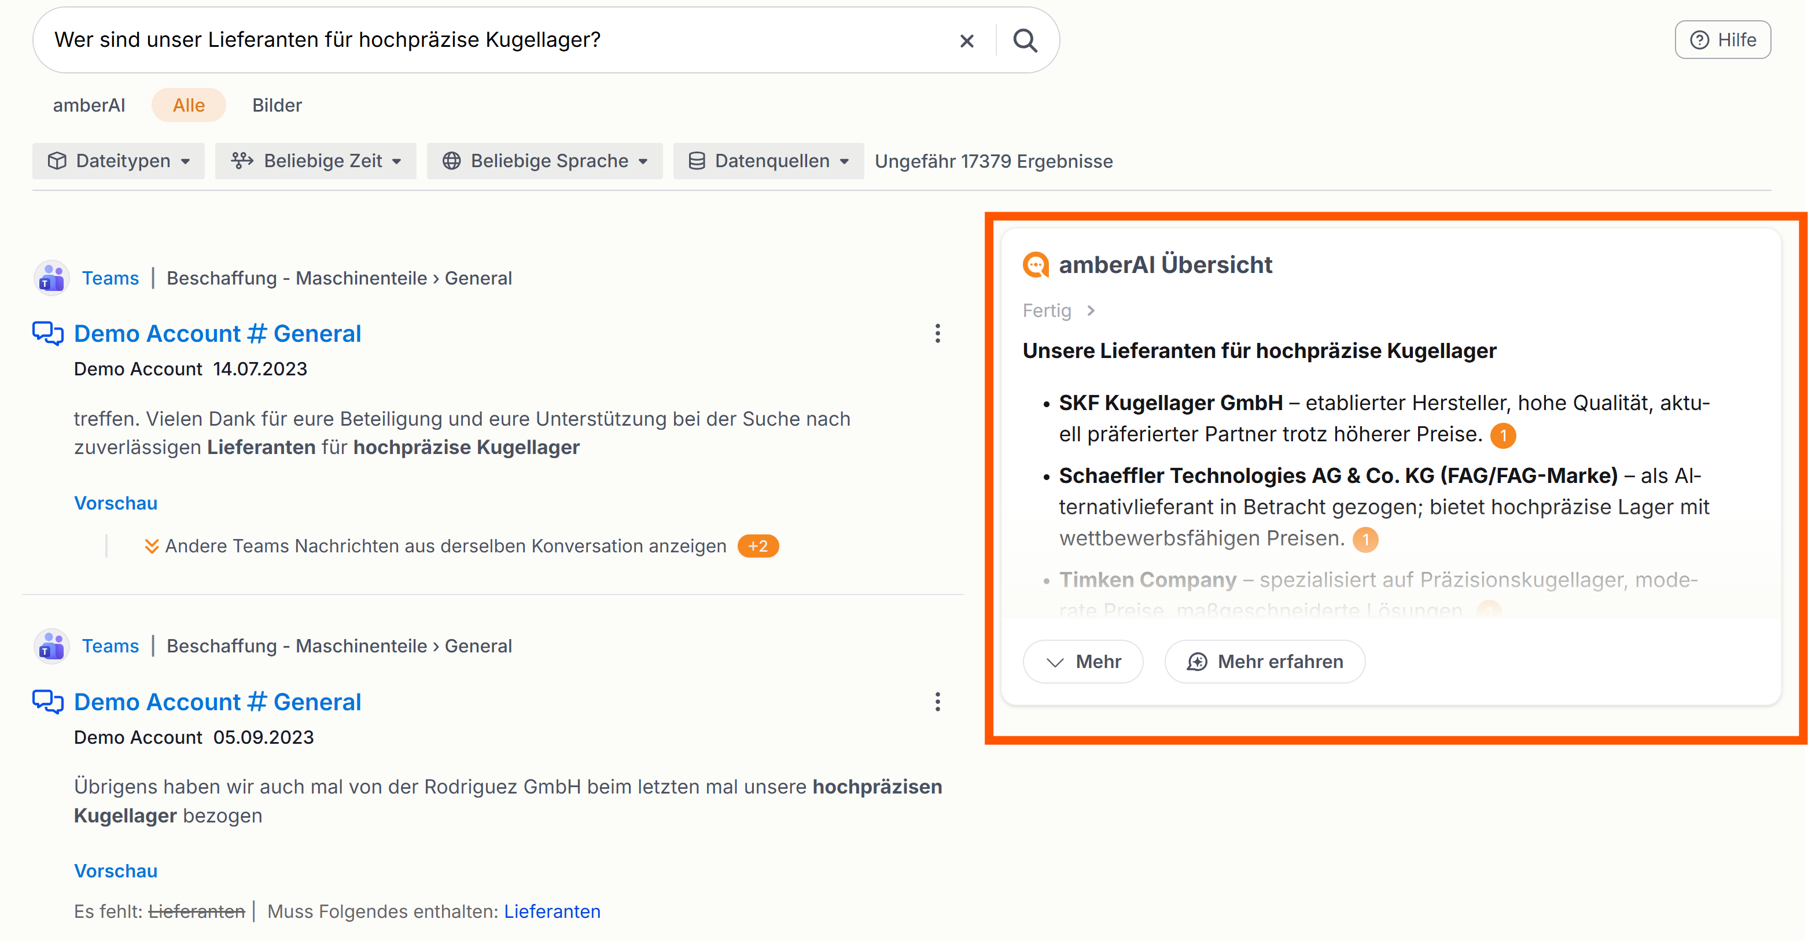Click the Beschaffung - Maschinenteile › General path of the 05.09.2023 result

(x=339, y=646)
